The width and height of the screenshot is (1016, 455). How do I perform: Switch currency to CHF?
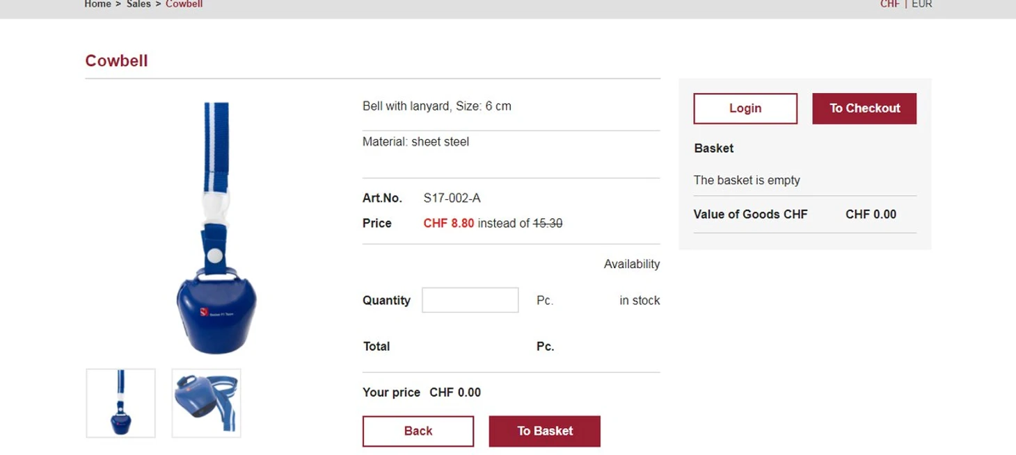(889, 4)
